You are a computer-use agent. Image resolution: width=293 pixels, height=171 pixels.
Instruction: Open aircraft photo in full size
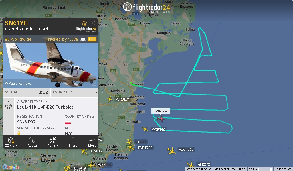tap(94, 84)
